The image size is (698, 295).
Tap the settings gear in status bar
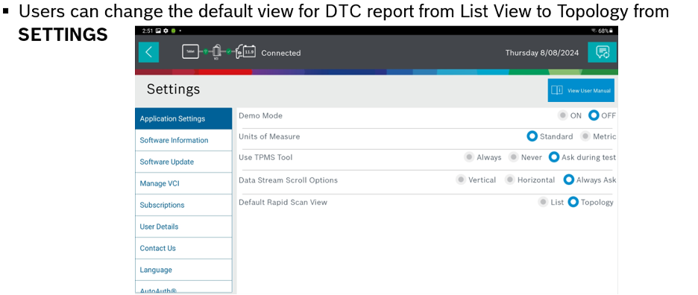coord(166,31)
